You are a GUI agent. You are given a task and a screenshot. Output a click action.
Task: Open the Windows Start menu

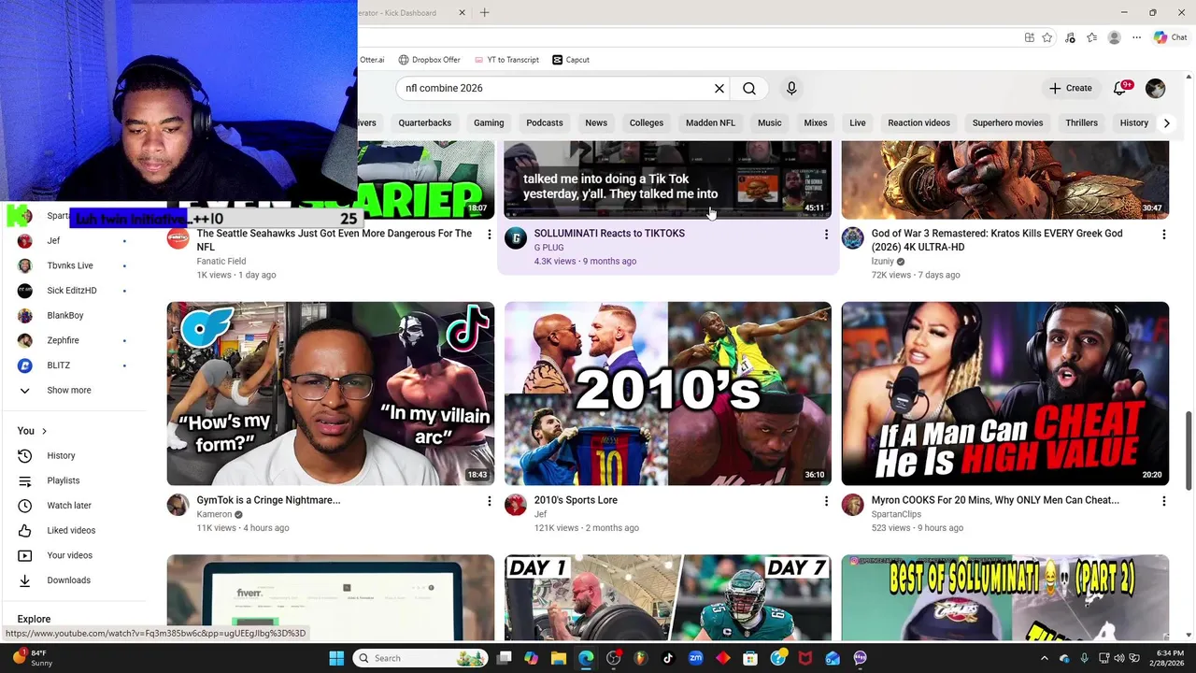click(x=336, y=658)
